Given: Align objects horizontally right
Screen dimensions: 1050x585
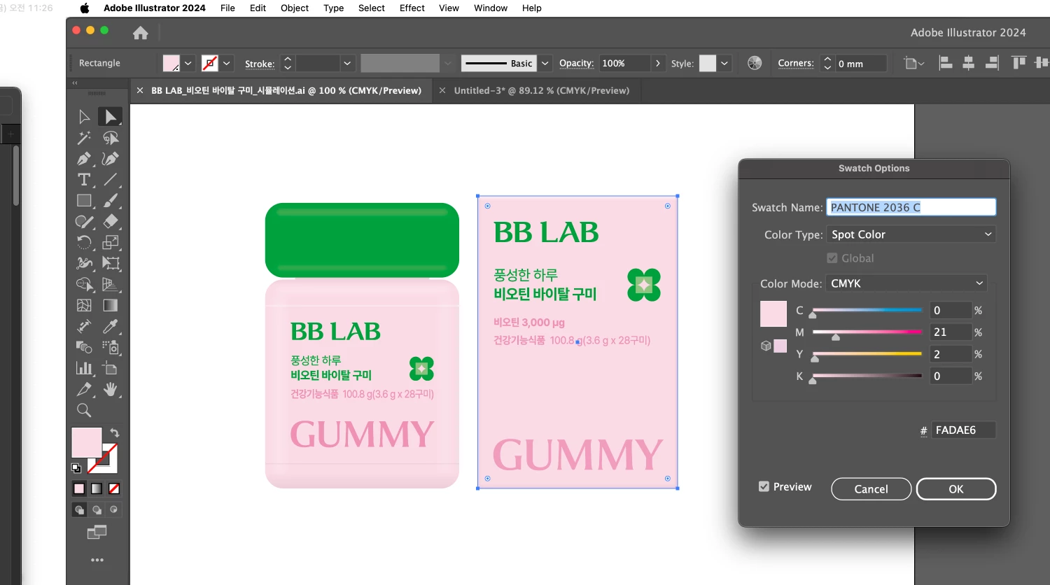Looking at the screenshot, I should pyautogui.click(x=992, y=63).
